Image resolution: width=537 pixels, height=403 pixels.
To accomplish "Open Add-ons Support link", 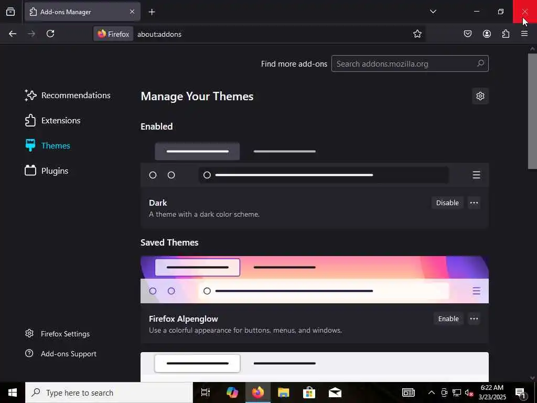I will point(61,354).
